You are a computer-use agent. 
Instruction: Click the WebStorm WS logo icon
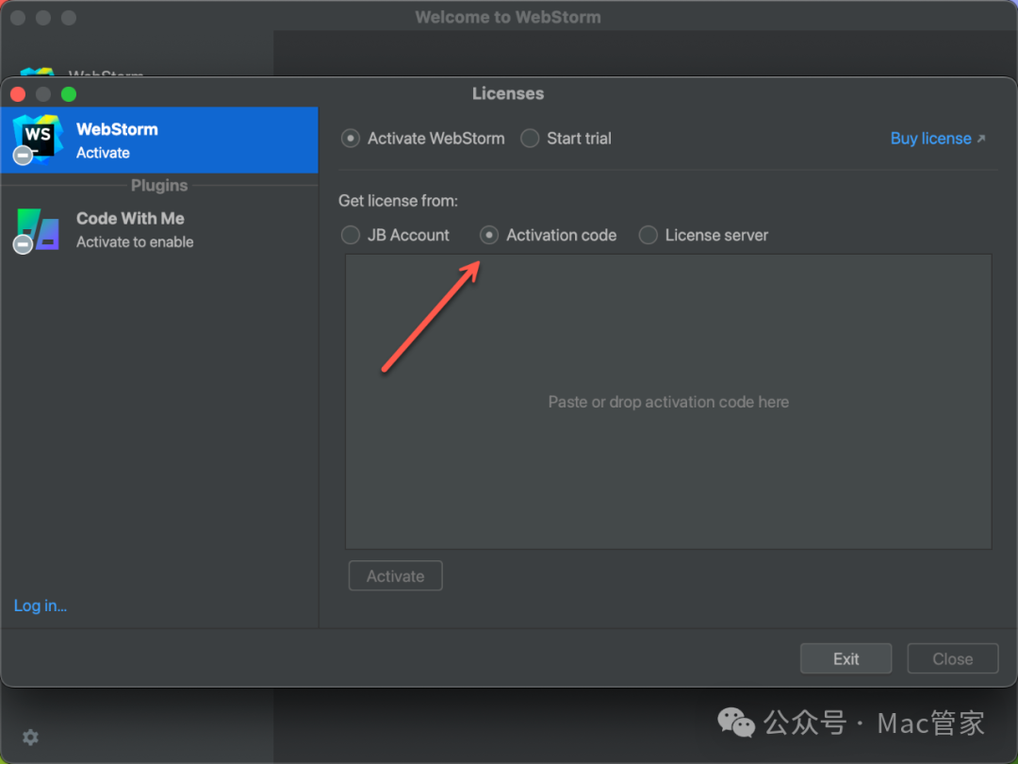[38, 139]
